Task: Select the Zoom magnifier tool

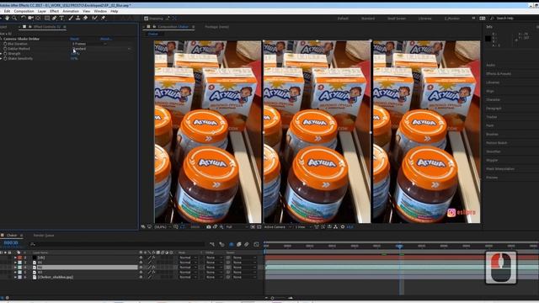Action: pos(14,18)
